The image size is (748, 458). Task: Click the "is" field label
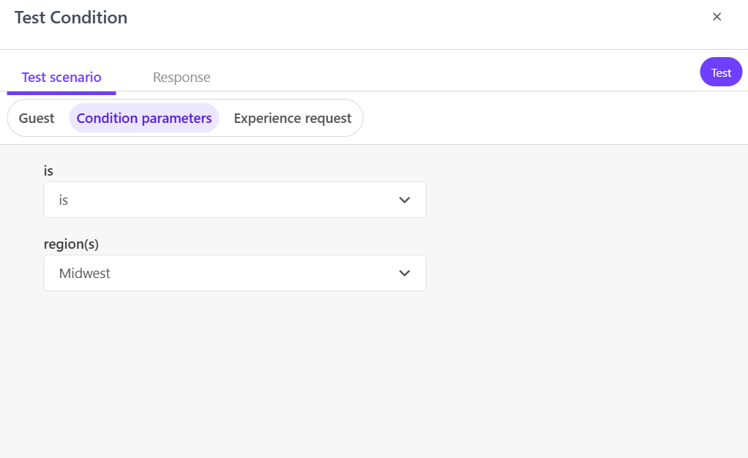tap(48, 170)
